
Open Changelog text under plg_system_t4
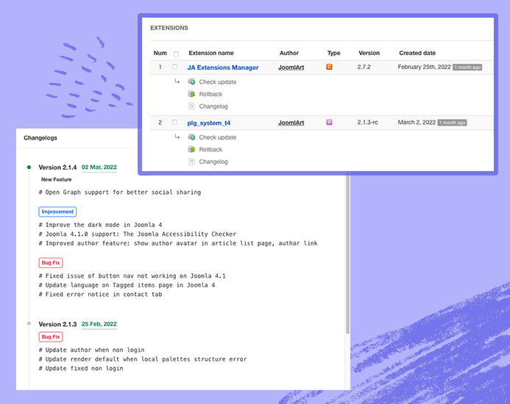pyautogui.click(x=213, y=162)
